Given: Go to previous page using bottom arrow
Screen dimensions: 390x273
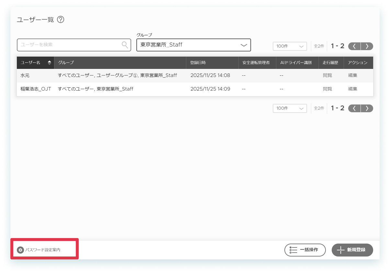Looking at the screenshot, I should [354, 108].
